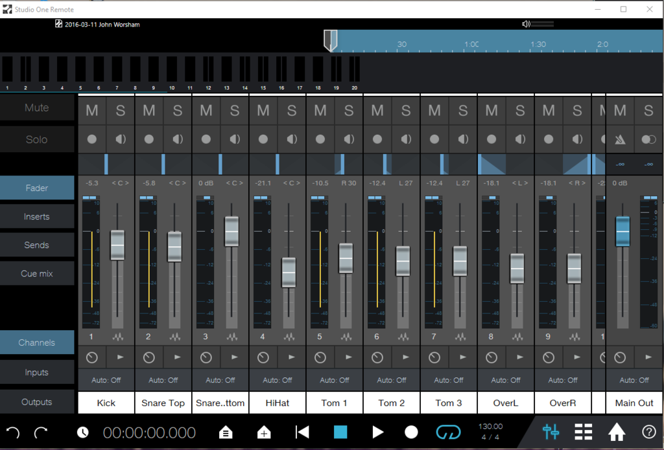The image size is (664, 450).
Task: Open the home page icon
Action: tap(617, 432)
